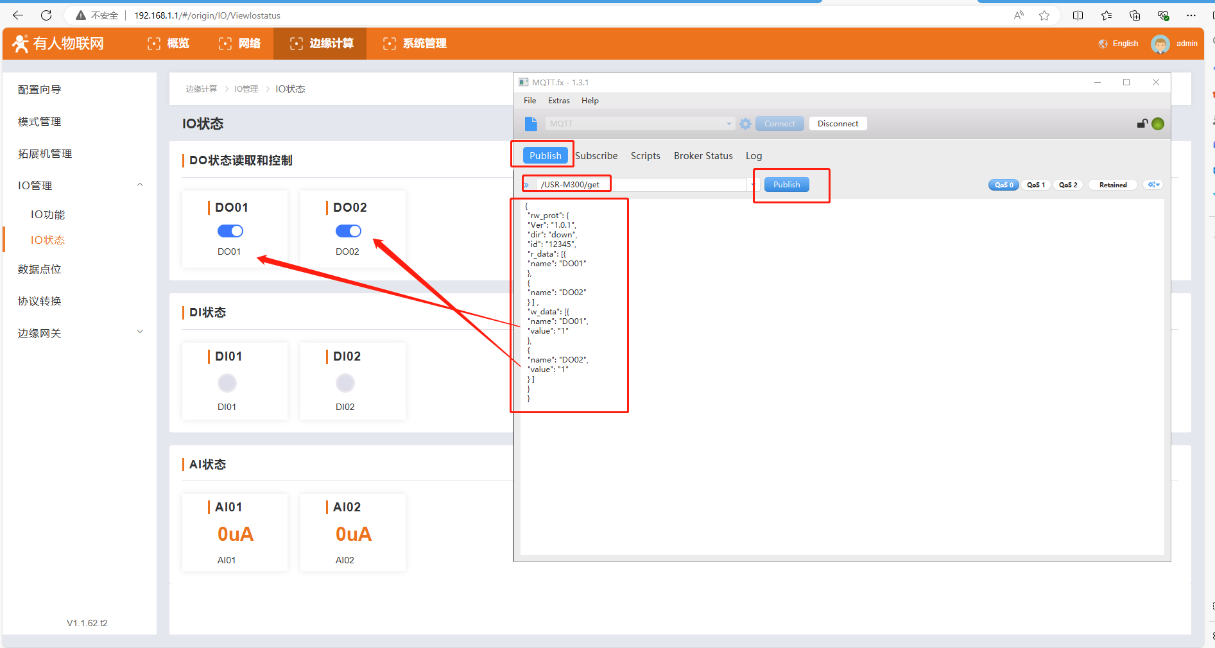Click the MQTT.fx new profile file icon
Image resolution: width=1215 pixels, height=648 pixels.
coord(531,124)
